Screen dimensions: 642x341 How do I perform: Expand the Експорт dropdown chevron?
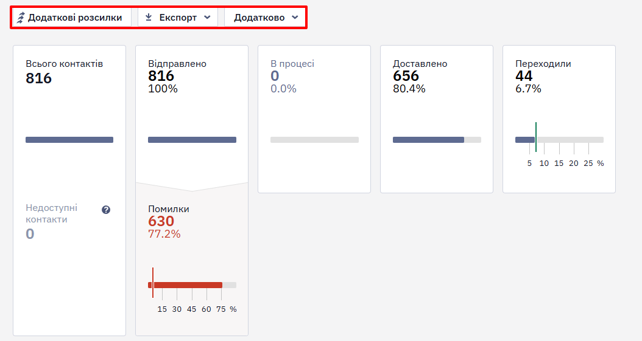point(207,18)
